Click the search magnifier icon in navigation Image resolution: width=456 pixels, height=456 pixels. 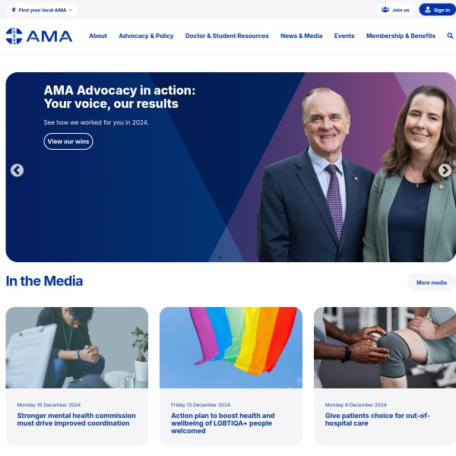[x=450, y=36]
